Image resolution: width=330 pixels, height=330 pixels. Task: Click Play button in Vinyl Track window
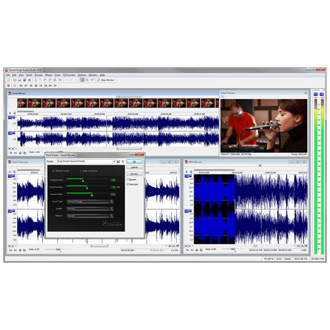click(x=24, y=250)
